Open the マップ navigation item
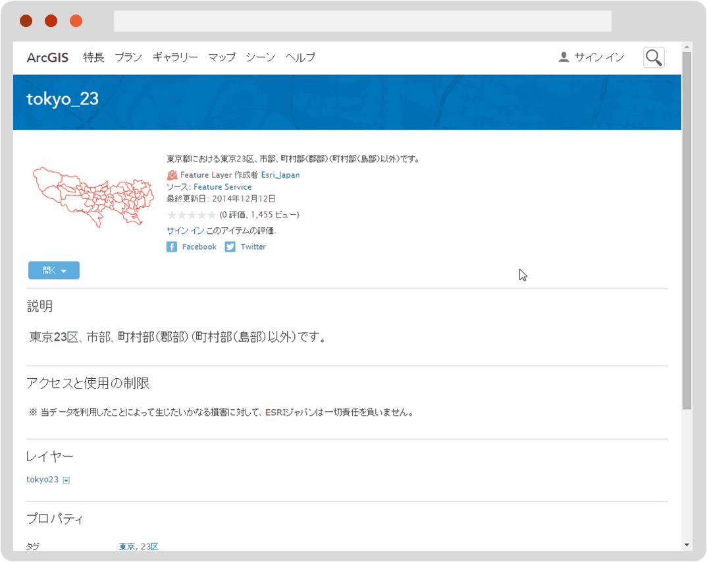 tap(222, 57)
